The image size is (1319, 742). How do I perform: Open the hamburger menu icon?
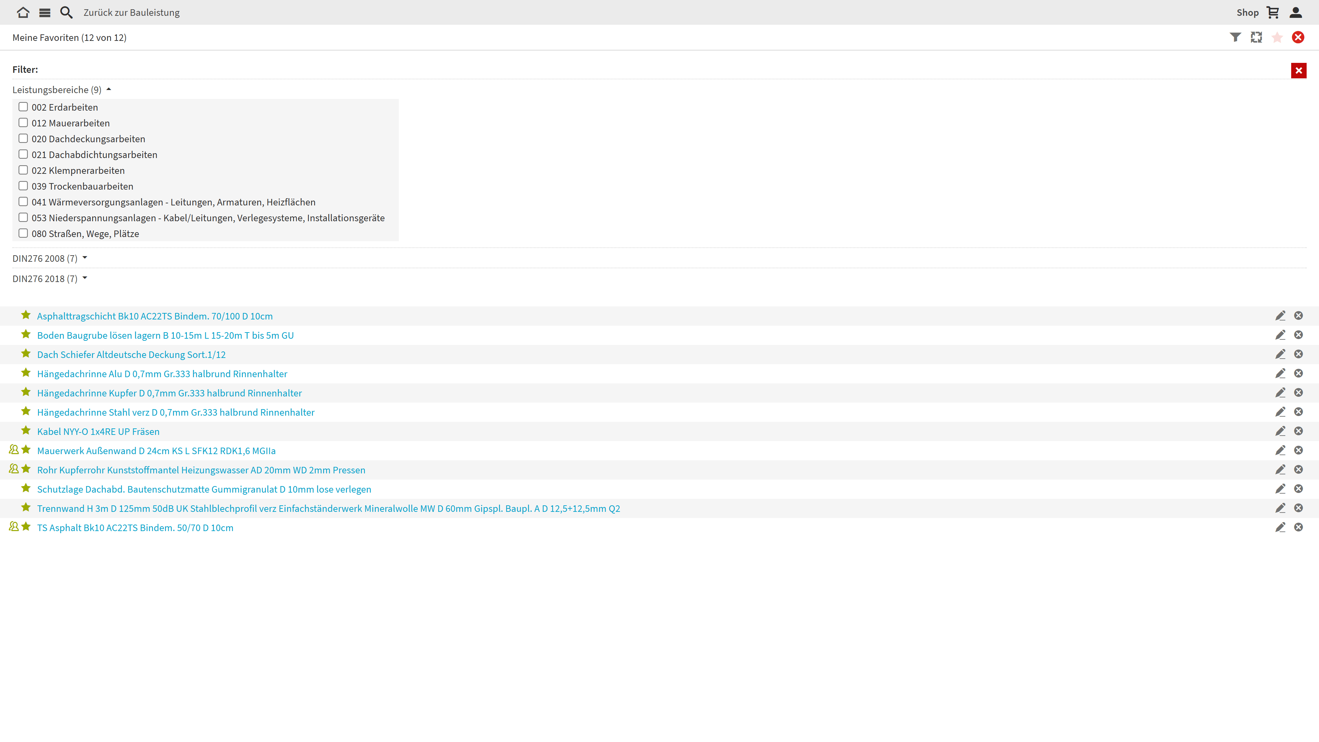click(x=45, y=12)
